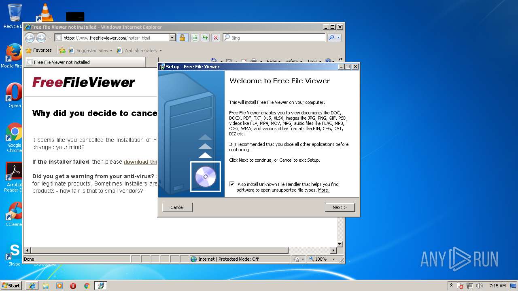
Task: Click 'Welcome to Free File Viewer' heading
Action: [280, 81]
